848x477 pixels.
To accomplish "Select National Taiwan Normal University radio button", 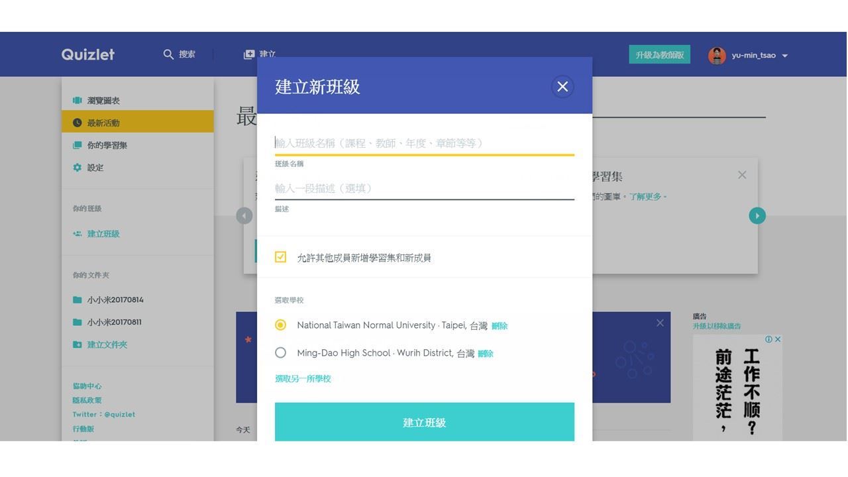I will point(281,325).
